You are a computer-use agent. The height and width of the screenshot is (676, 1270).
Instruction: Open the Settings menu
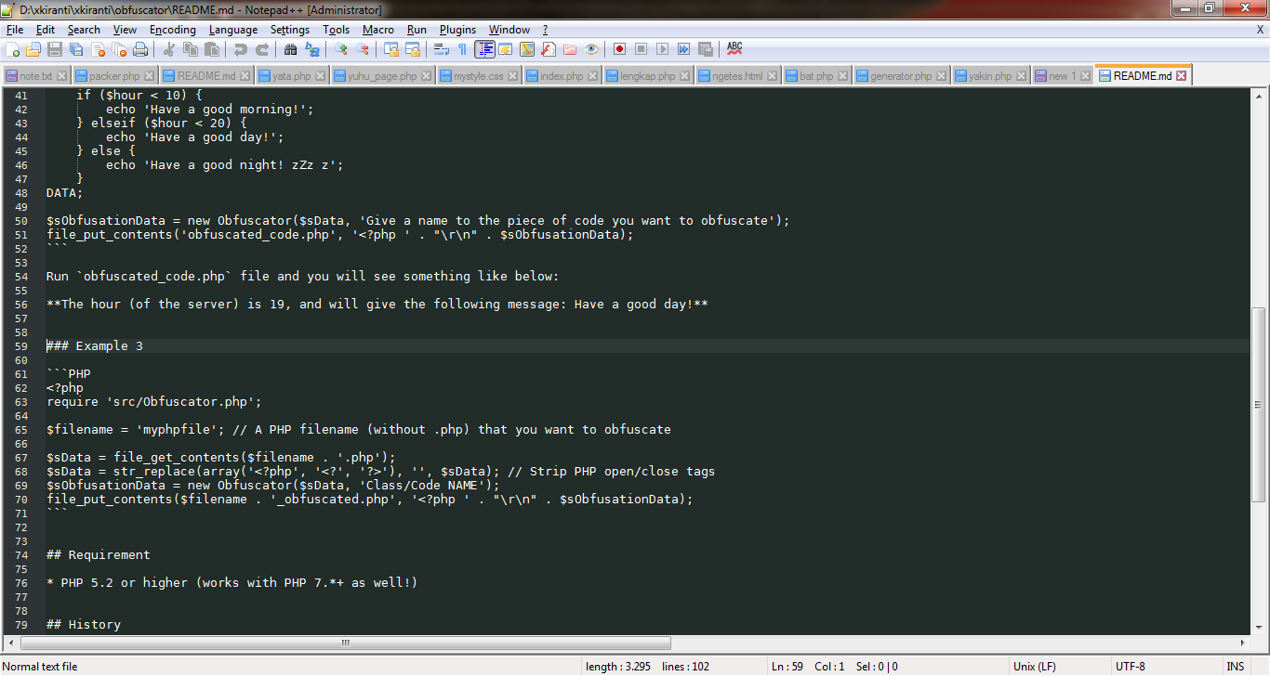[x=290, y=30]
